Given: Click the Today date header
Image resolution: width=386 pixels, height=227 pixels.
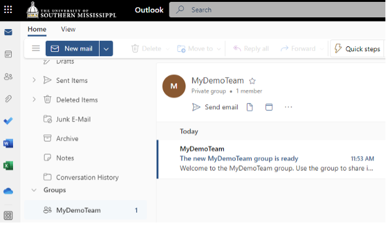Looking at the screenshot, I should click(x=189, y=131).
